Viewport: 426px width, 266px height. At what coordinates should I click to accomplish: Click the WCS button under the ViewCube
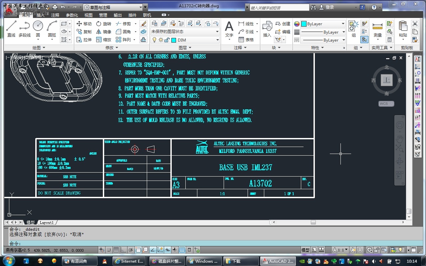386,104
